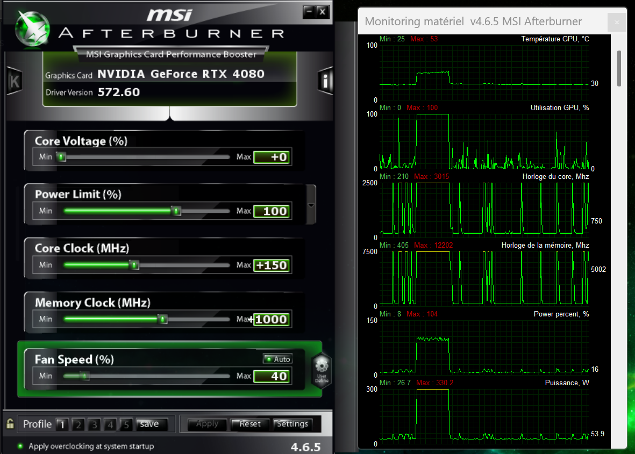This screenshot has width=635, height=454.
Task: Select profile slot 5
Action: (x=126, y=424)
